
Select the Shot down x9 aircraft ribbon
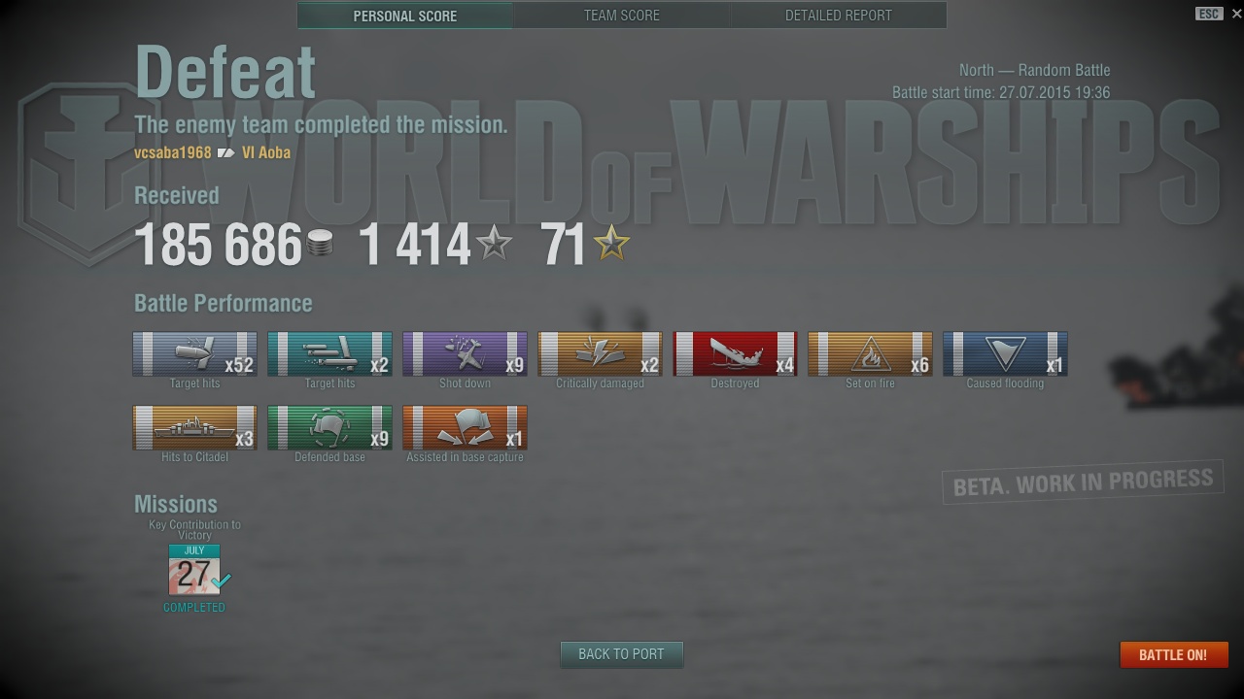[x=465, y=353]
